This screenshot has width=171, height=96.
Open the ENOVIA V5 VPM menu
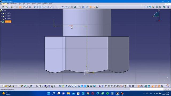click(12, 4)
